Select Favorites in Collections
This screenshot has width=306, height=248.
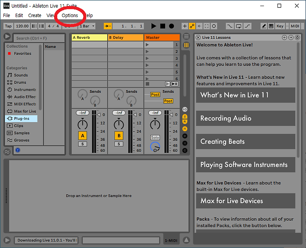(x=22, y=53)
